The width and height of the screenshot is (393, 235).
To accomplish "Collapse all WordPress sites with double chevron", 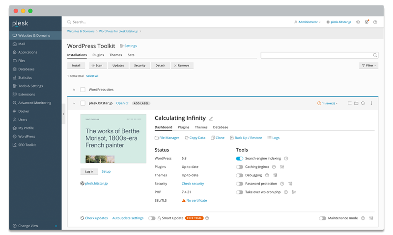I will tap(74, 90).
